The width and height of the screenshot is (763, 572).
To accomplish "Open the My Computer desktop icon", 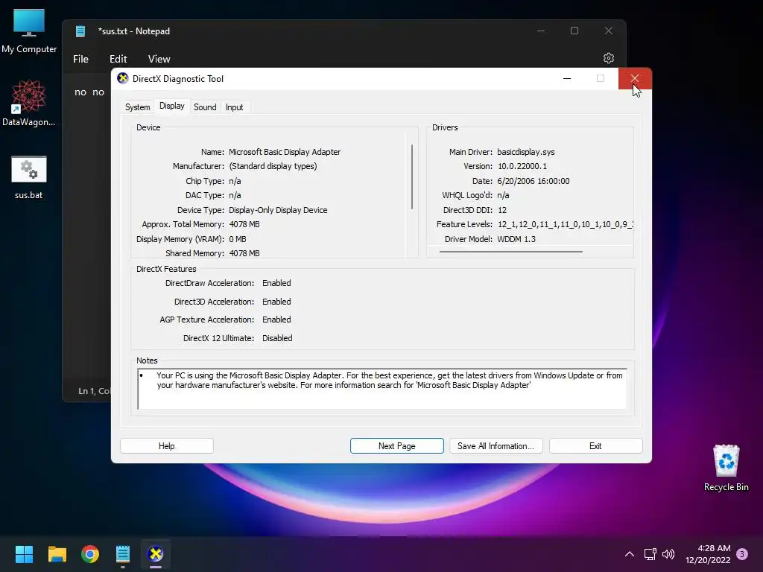I will click(29, 31).
